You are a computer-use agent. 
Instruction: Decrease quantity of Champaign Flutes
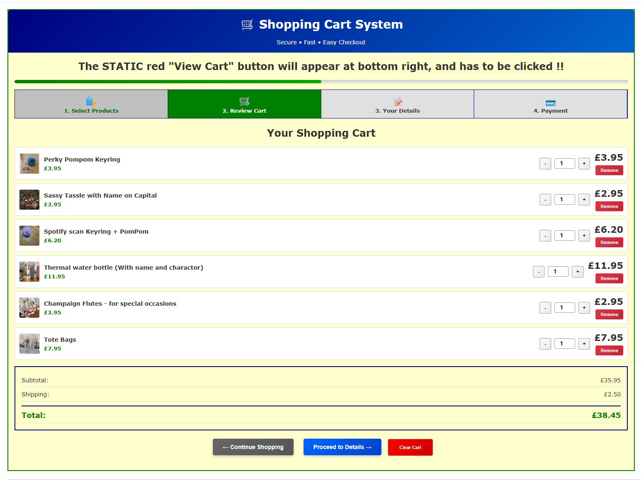tap(545, 308)
